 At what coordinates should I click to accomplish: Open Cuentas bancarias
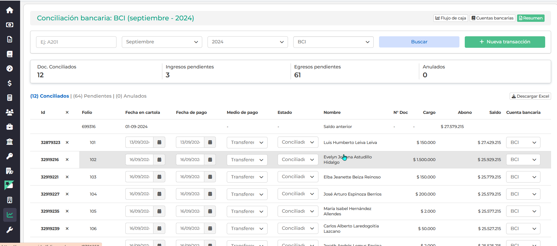(493, 18)
